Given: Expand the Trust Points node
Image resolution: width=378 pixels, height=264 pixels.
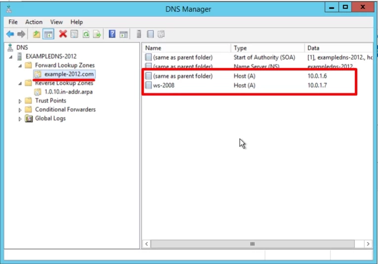Looking at the screenshot, I should 20,101.
